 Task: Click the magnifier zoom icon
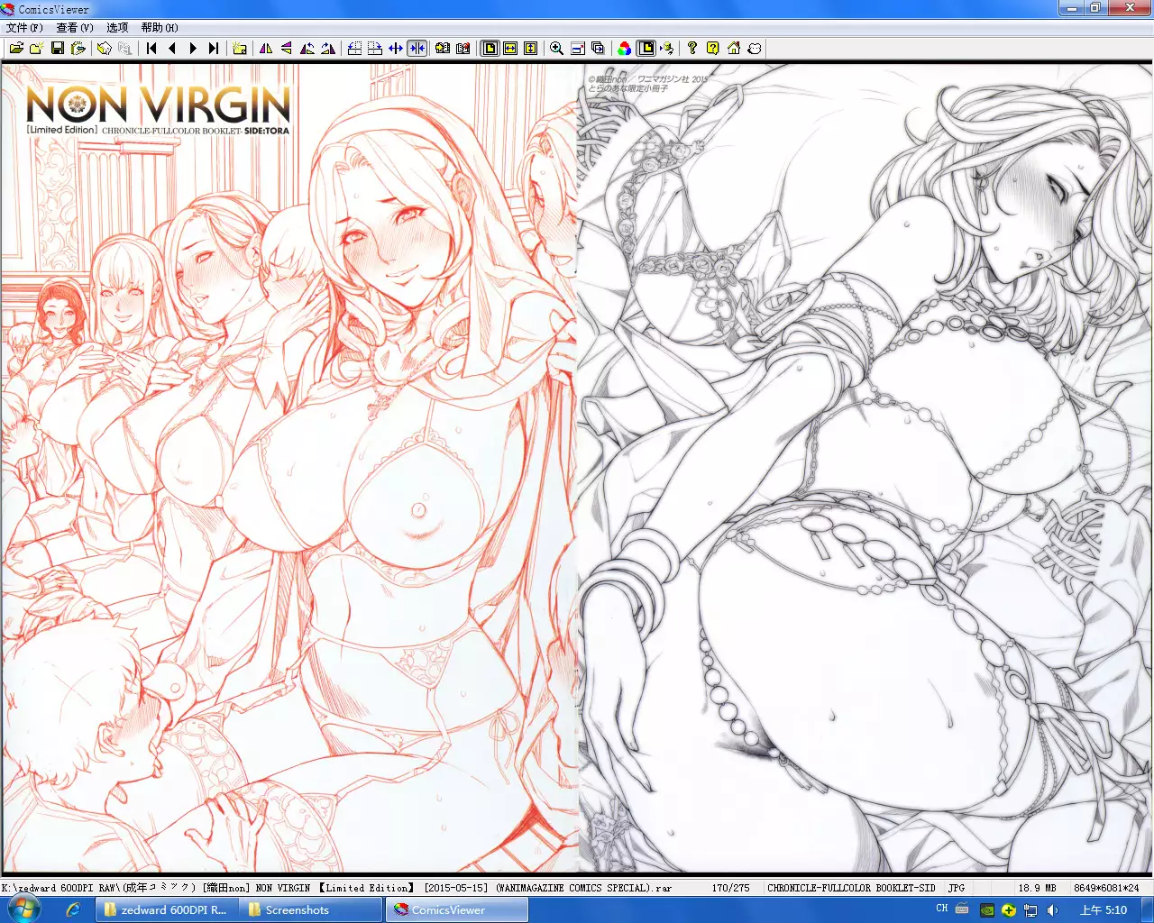[556, 49]
